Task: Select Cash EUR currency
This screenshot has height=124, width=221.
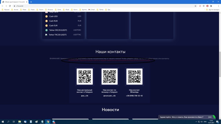Action: pyautogui.click(x=63, y=25)
